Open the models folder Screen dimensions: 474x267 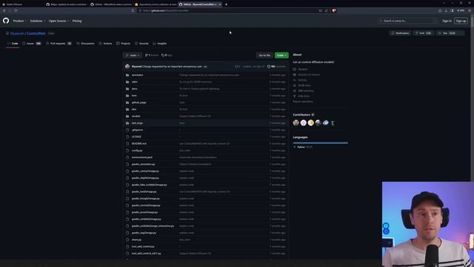[136, 116]
